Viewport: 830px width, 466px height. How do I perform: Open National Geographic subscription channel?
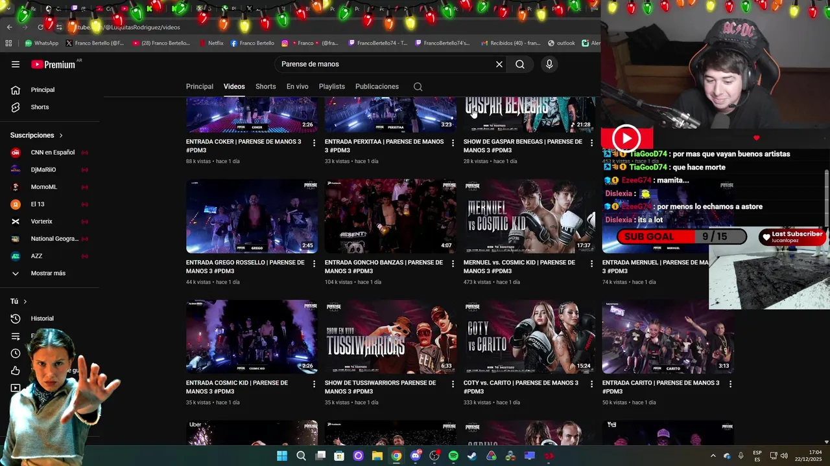click(x=51, y=239)
